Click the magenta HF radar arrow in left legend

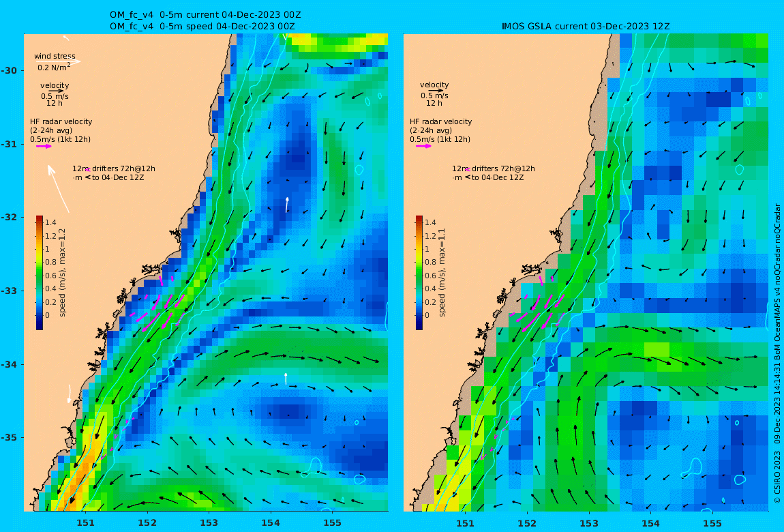pyautogui.click(x=44, y=147)
